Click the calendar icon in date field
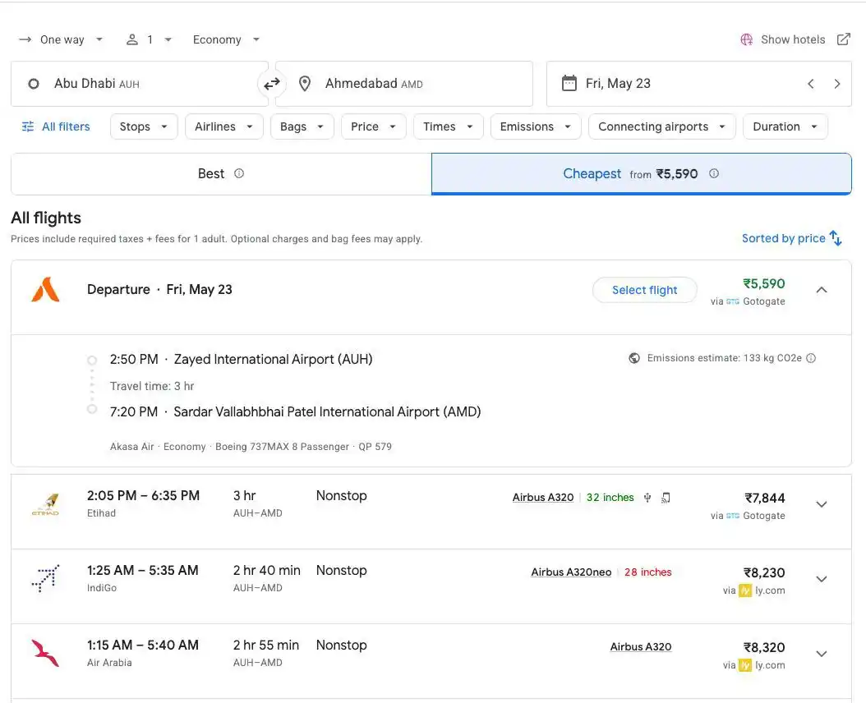The height and width of the screenshot is (703, 866). (x=569, y=84)
